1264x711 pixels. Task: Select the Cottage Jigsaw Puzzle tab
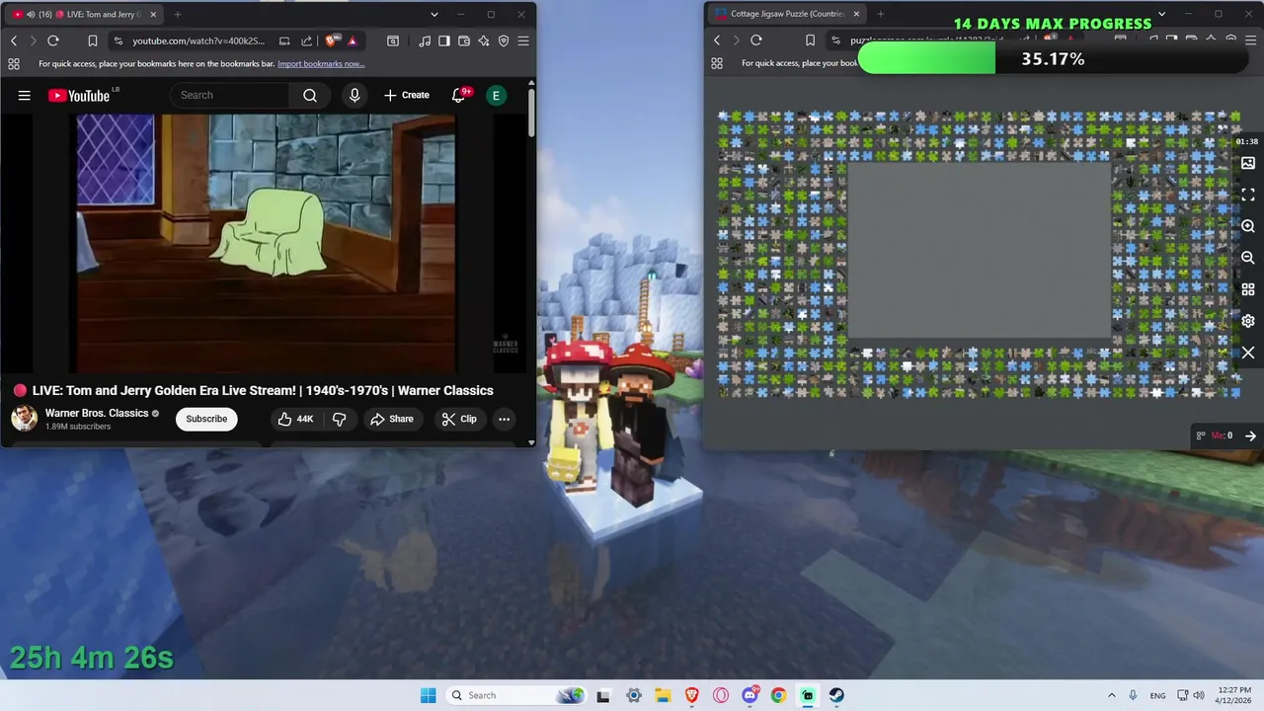point(788,14)
